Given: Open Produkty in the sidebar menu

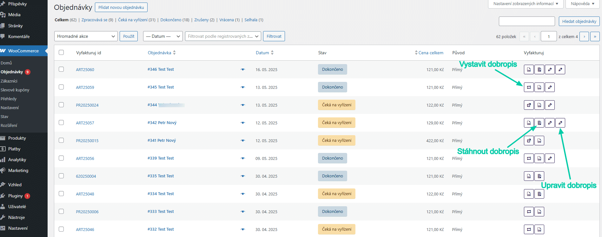Looking at the screenshot, I should coord(17,138).
